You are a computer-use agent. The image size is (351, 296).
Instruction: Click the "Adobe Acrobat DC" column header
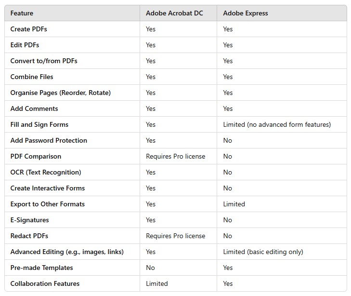(x=174, y=13)
